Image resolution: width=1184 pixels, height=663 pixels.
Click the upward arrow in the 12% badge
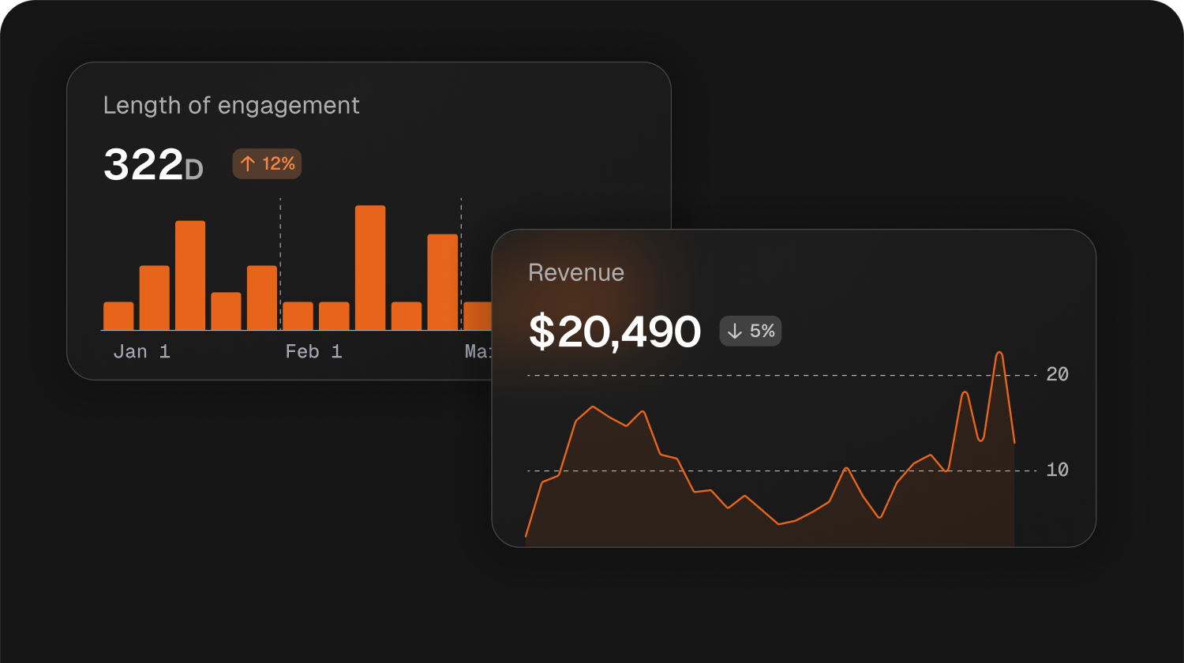click(247, 163)
